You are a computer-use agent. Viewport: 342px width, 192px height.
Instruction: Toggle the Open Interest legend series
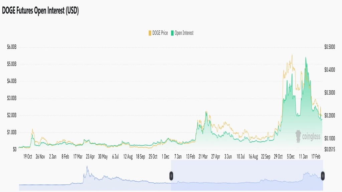[182, 33]
